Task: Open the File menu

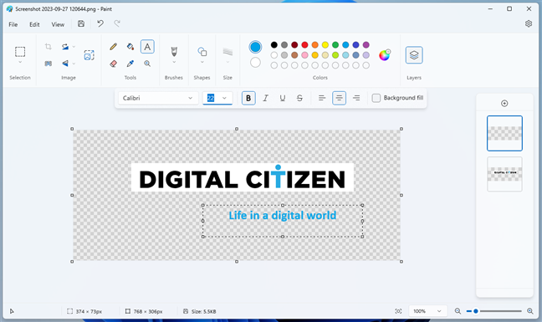Action: 13,24
